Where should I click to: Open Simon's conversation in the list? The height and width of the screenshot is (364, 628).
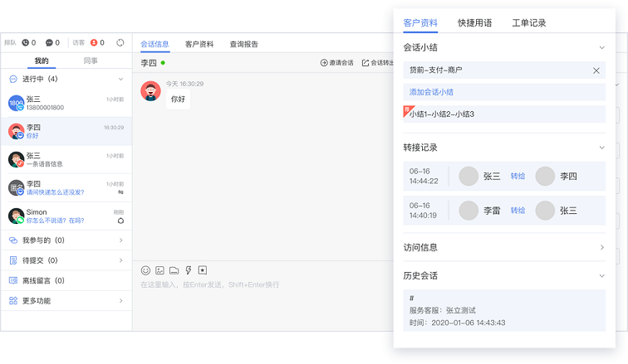pos(66,216)
